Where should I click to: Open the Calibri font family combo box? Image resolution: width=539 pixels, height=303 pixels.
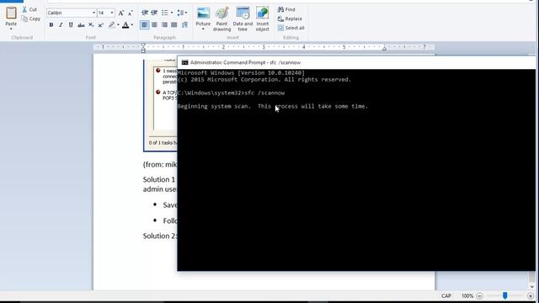click(x=72, y=13)
